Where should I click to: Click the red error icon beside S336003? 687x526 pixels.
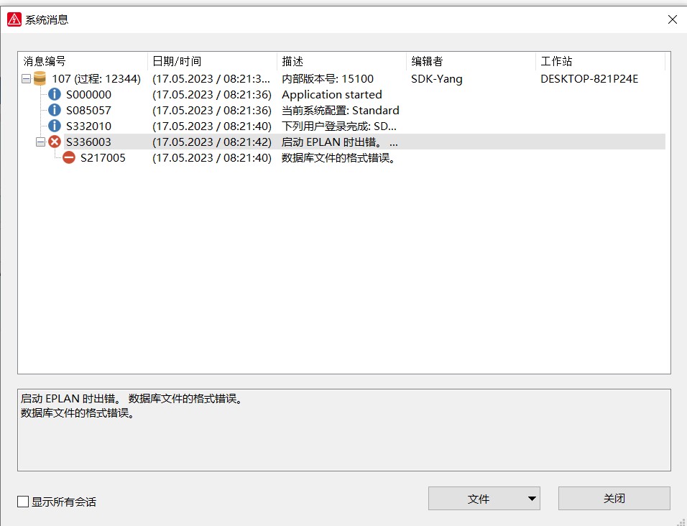tap(55, 142)
